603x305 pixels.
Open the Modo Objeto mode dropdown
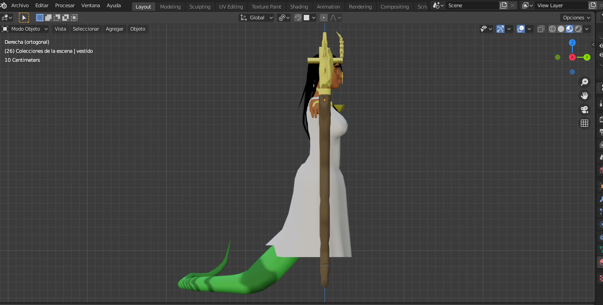pyautogui.click(x=25, y=29)
